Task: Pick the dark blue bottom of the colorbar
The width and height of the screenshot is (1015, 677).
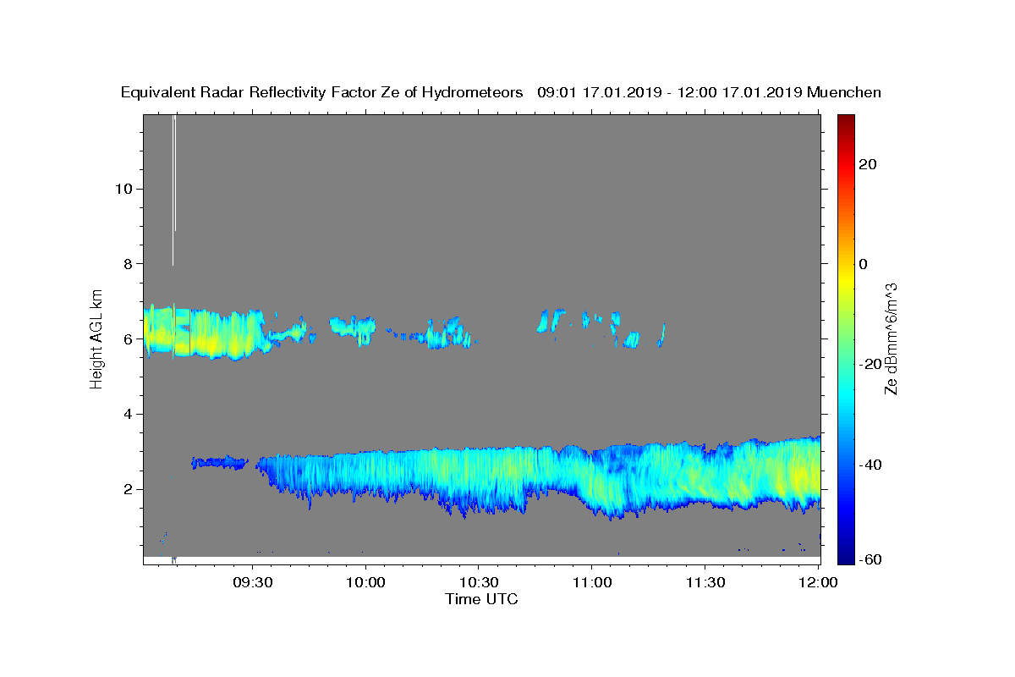Action: click(x=846, y=557)
